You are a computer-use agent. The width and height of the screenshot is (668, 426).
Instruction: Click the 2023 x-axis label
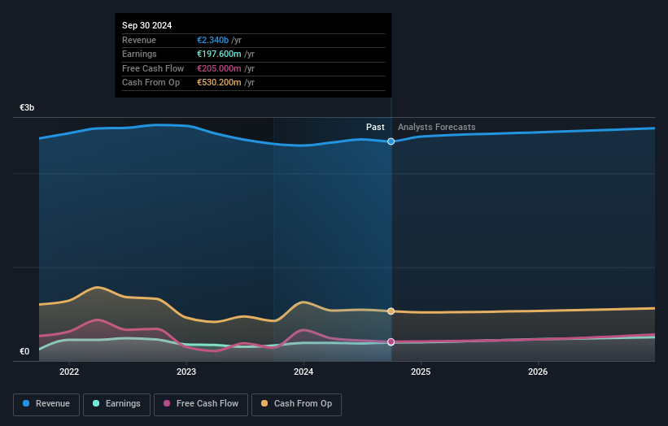point(186,372)
